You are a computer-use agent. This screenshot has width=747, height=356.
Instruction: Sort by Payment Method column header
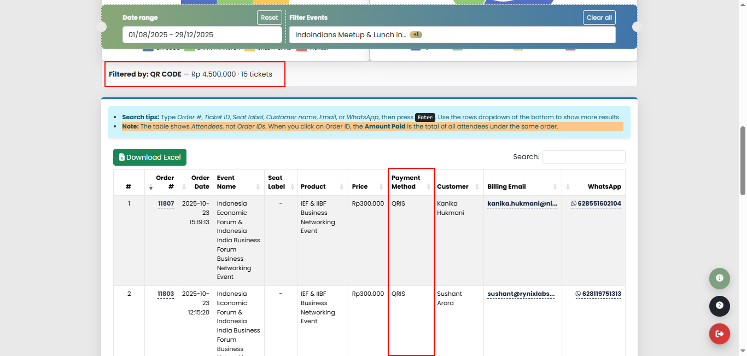pos(406,182)
